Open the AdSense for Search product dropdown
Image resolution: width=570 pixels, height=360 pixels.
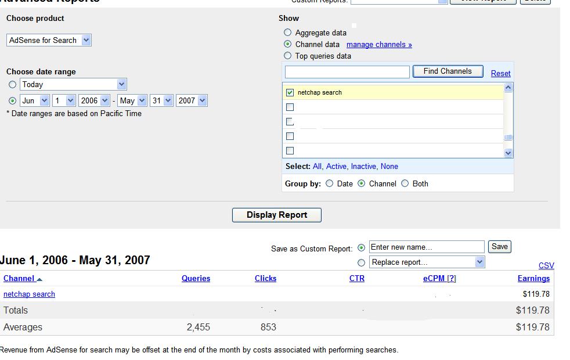click(49, 40)
